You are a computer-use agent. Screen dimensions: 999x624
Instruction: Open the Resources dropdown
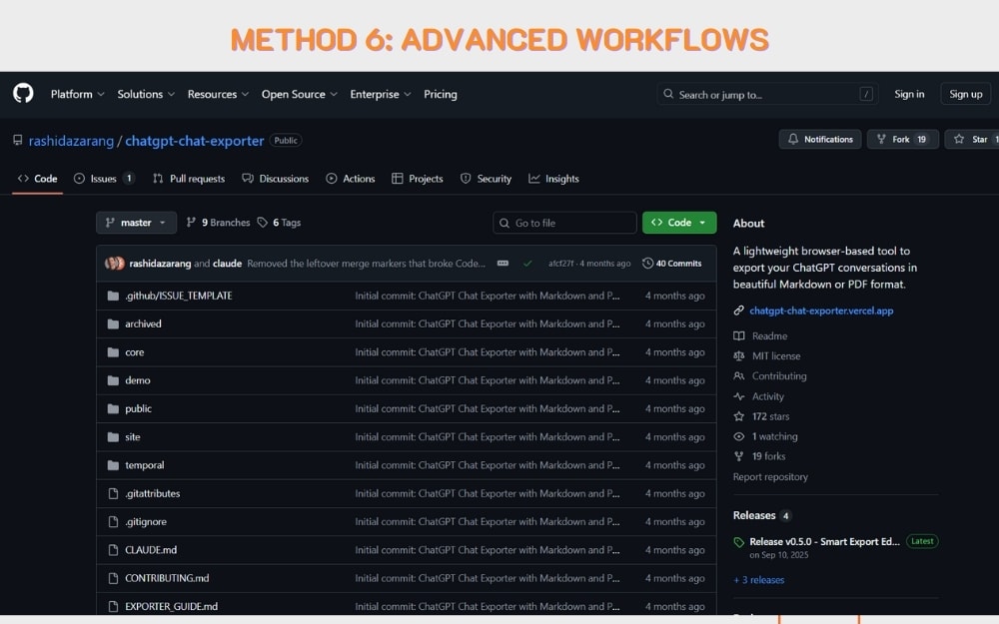click(x=218, y=94)
